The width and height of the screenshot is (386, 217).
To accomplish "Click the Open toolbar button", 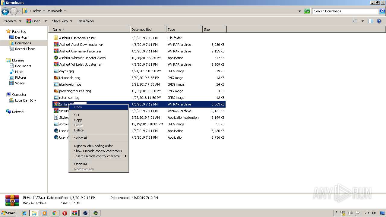I will tap(33, 21).
